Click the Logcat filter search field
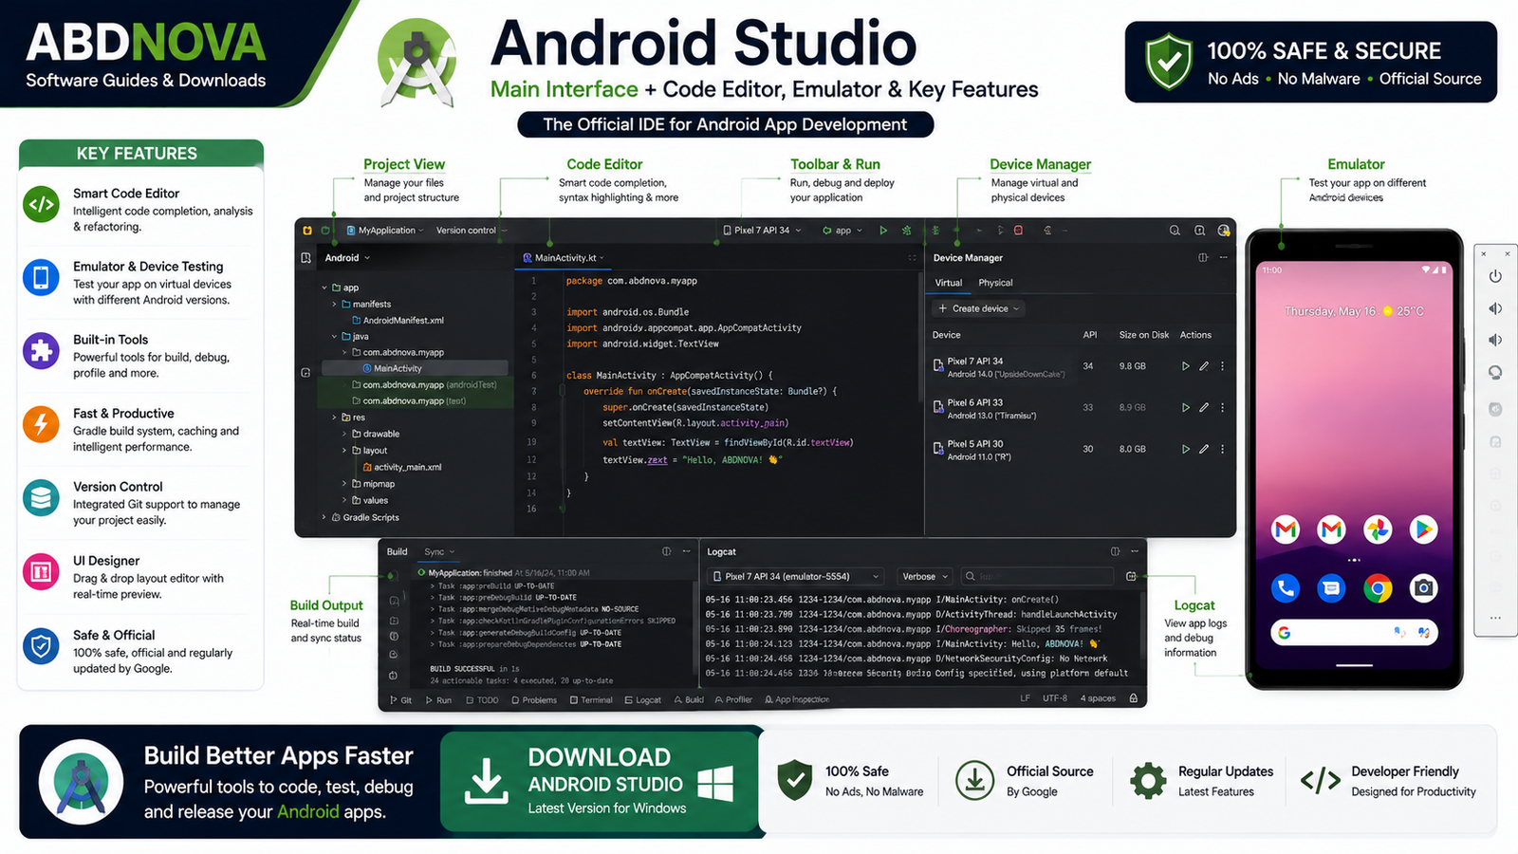 (1037, 576)
